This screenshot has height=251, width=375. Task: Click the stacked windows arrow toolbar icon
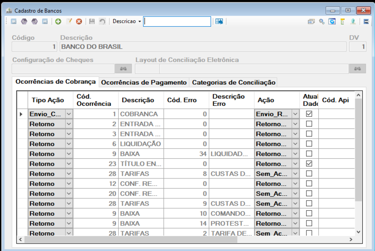(311, 22)
